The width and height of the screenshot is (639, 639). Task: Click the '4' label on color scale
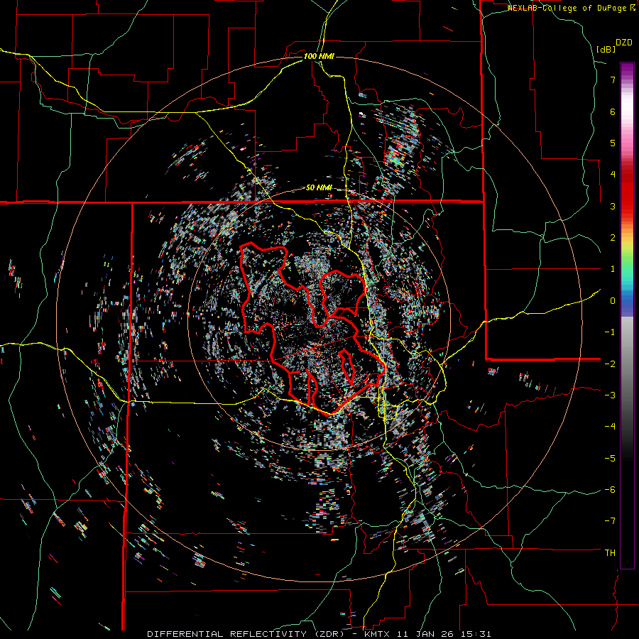pyautogui.click(x=613, y=175)
